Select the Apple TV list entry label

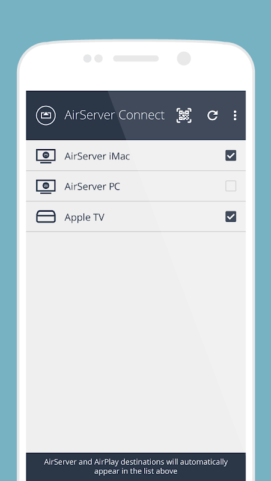click(84, 217)
